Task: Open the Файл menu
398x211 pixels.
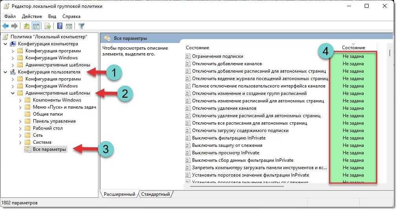Action: point(10,16)
